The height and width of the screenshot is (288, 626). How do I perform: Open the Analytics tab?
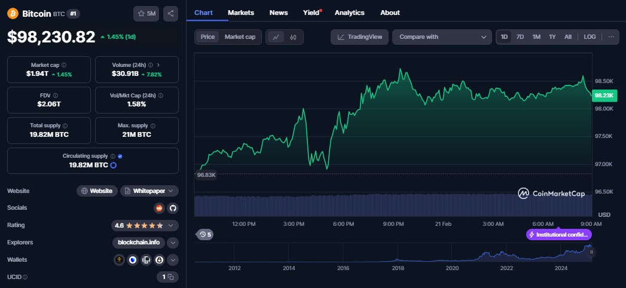click(x=349, y=13)
